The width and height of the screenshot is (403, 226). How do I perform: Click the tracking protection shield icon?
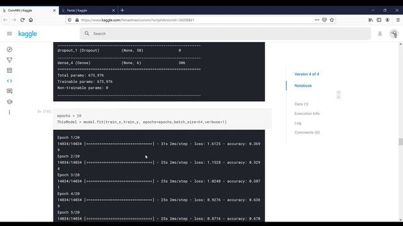(x=69, y=19)
